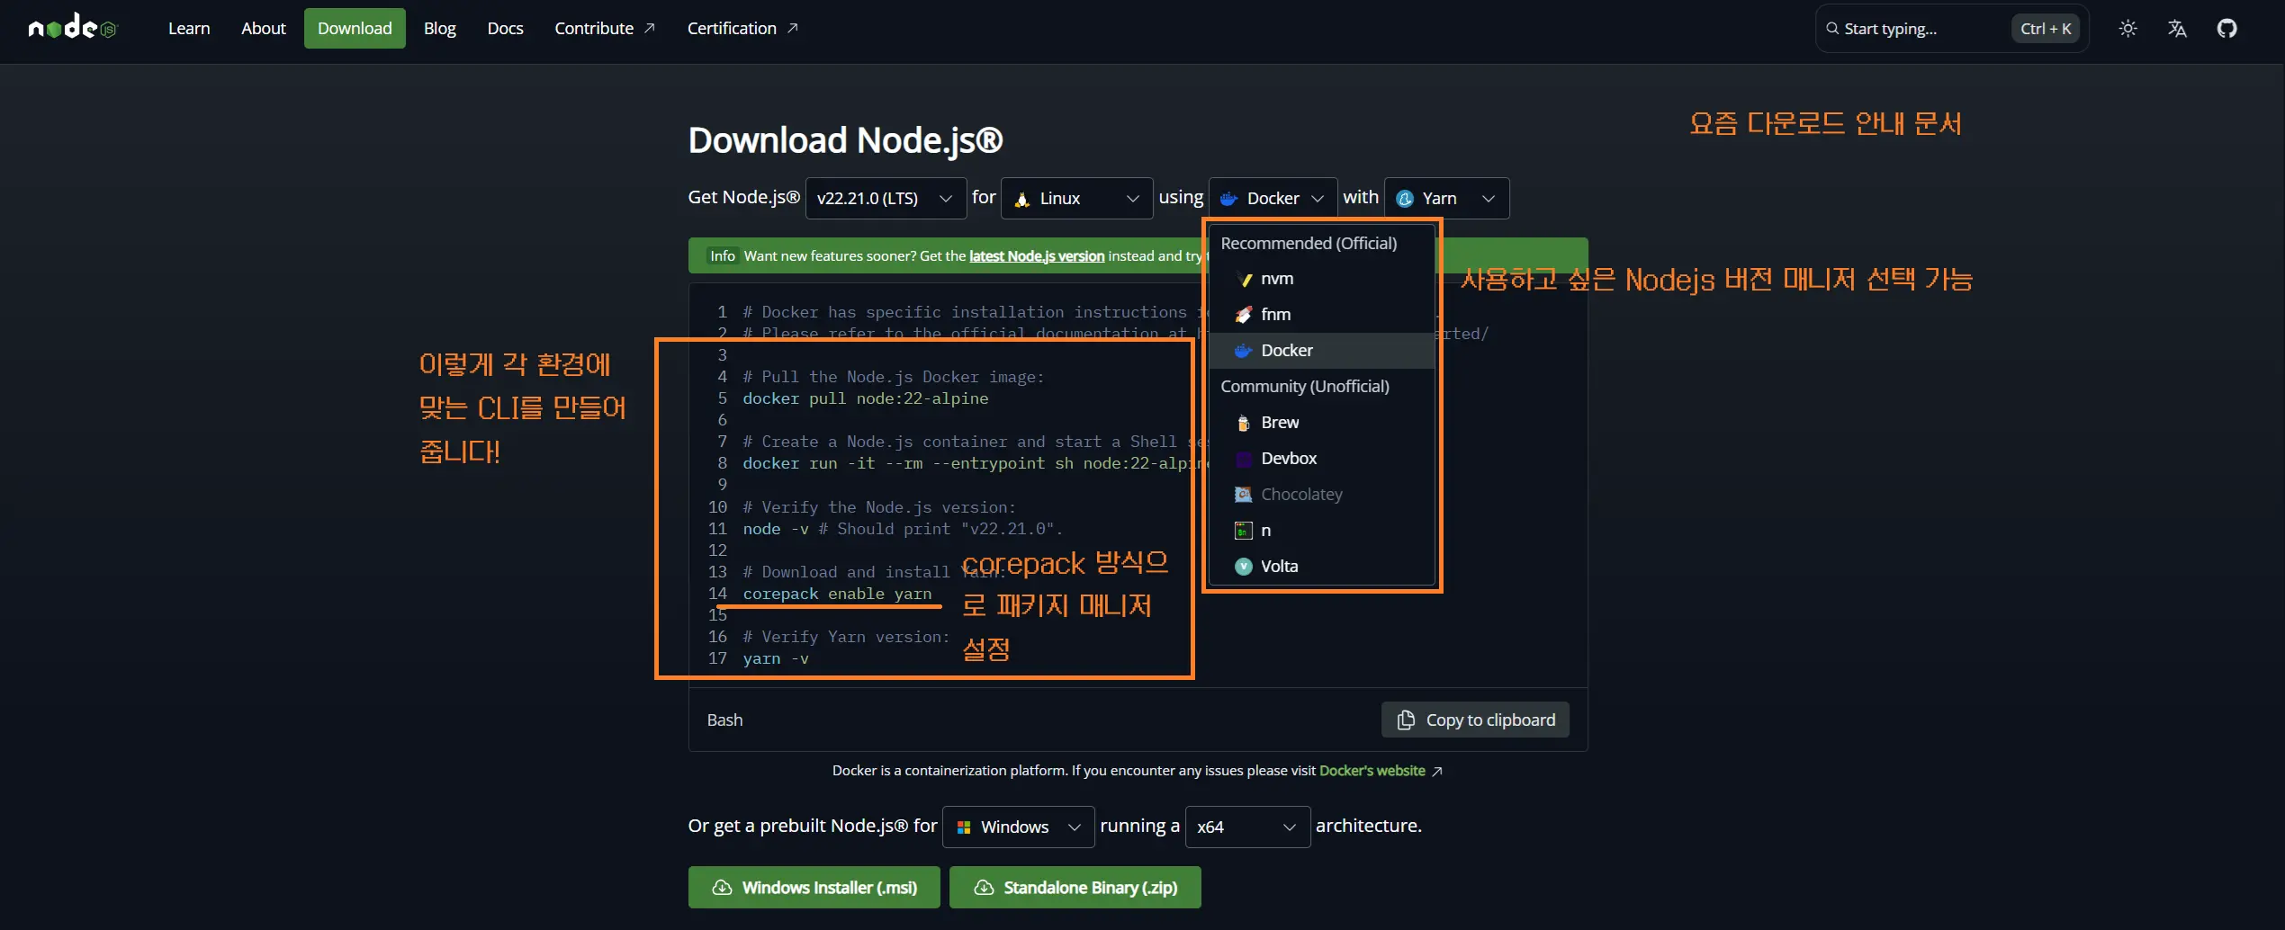The image size is (2285, 930).
Task: Expand the Yarn package manager dropdown
Action: (1446, 198)
